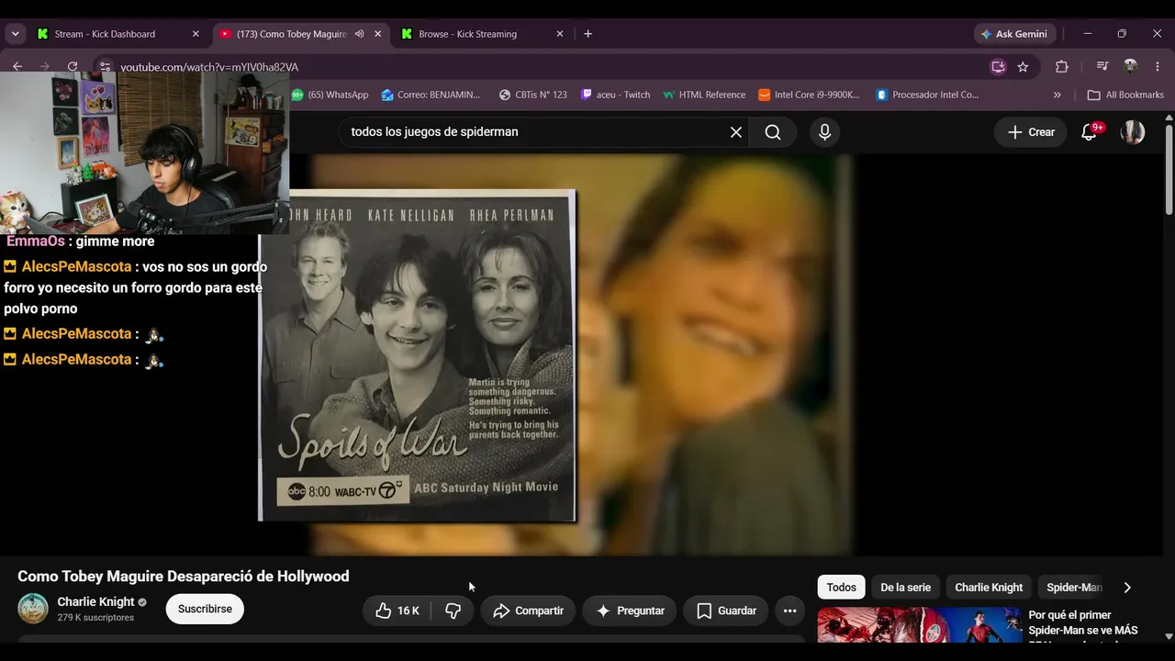The height and width of the screenshot is (661, 1175).
Task: Open YouTube notifications bell
Action: [1090, 132]
